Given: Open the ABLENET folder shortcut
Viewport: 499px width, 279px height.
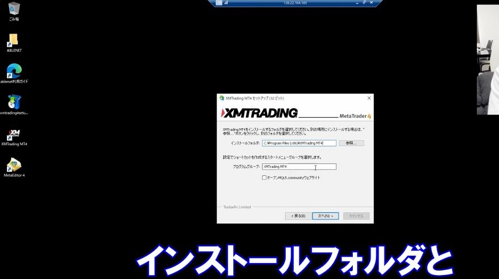Looking at the screenshot, I should [14, 43].
